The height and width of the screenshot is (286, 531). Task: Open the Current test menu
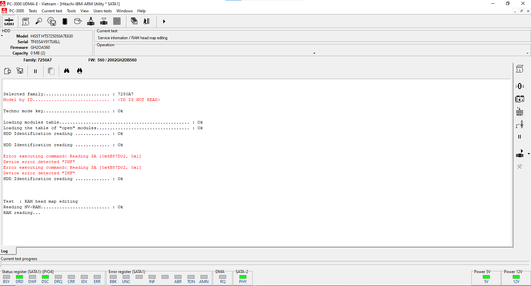52,11
